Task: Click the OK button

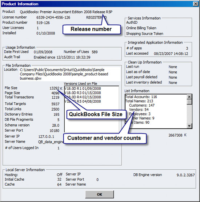Action: (100, 194)
